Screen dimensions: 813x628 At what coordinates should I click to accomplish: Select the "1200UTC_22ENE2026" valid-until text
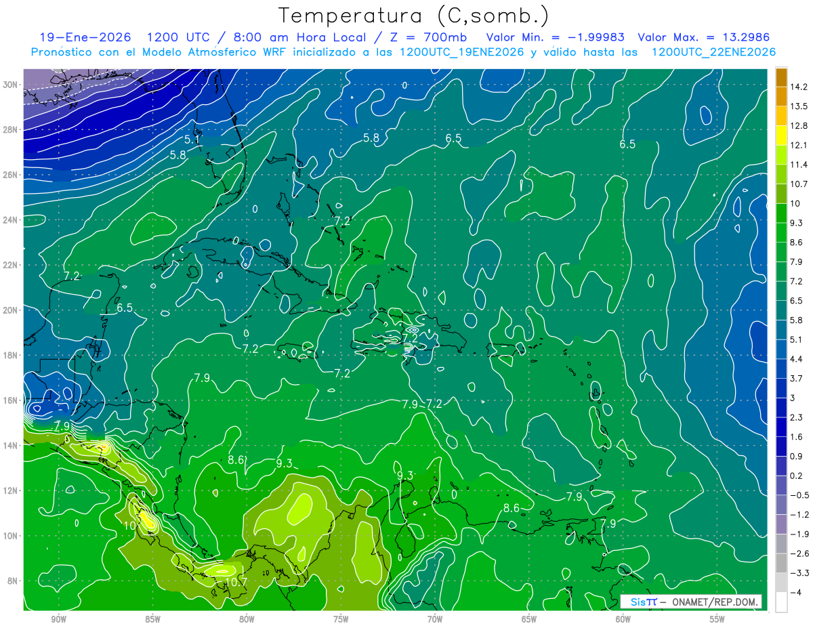coord(713,52)
